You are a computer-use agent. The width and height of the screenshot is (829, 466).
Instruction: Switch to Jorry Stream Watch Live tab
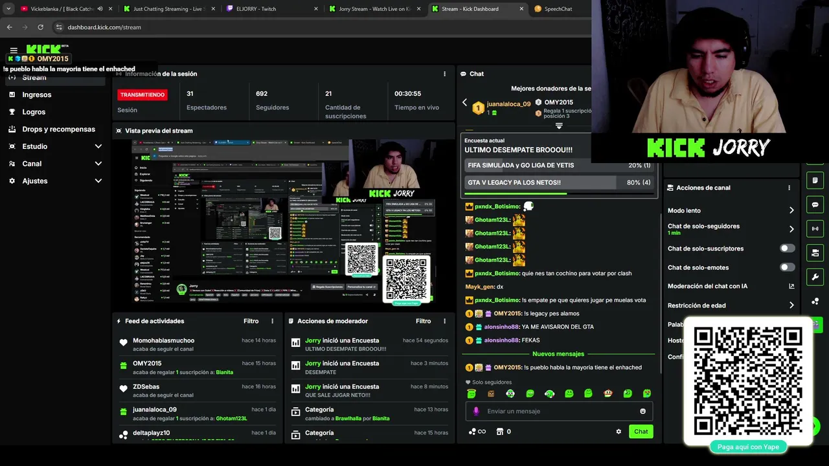coord(374,9)
